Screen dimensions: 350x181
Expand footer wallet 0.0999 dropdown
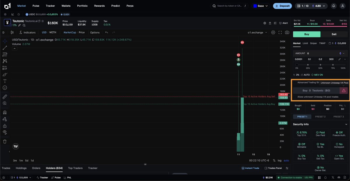point(21,178)
